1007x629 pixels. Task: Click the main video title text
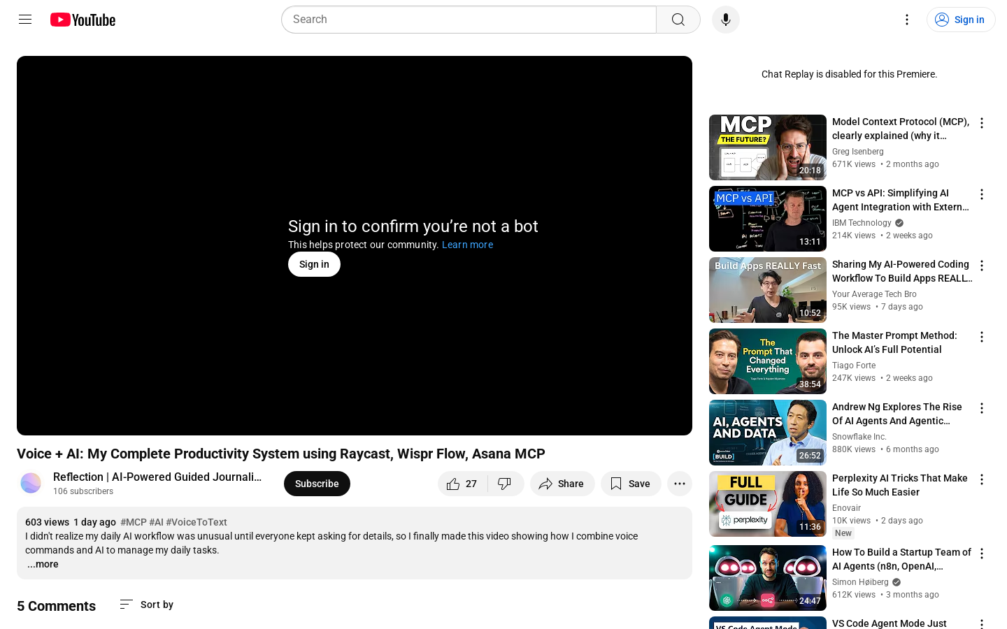point(281,454)
